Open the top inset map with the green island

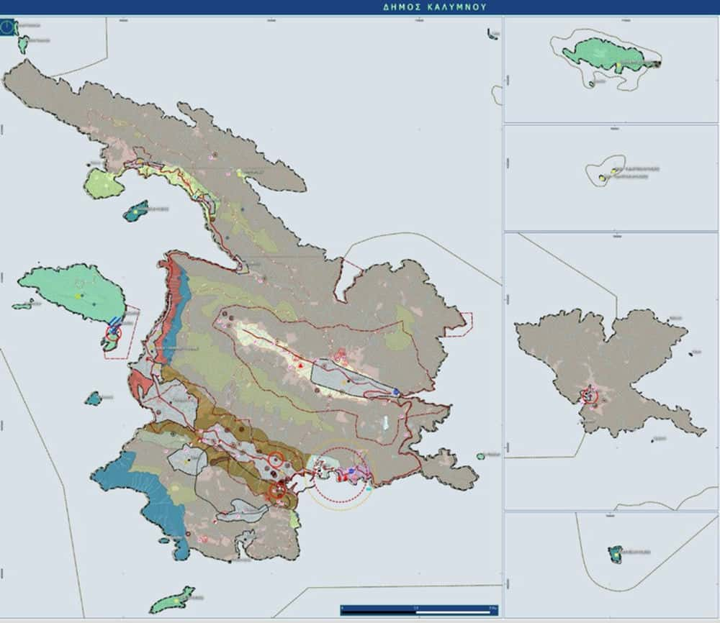pyautogui.click(x=611, y=70)
